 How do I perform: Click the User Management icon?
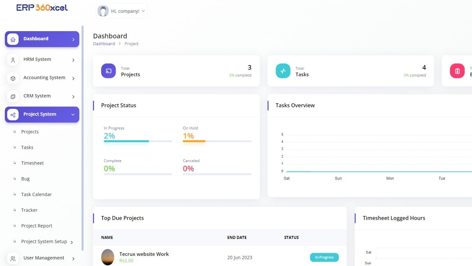[13, 258]
